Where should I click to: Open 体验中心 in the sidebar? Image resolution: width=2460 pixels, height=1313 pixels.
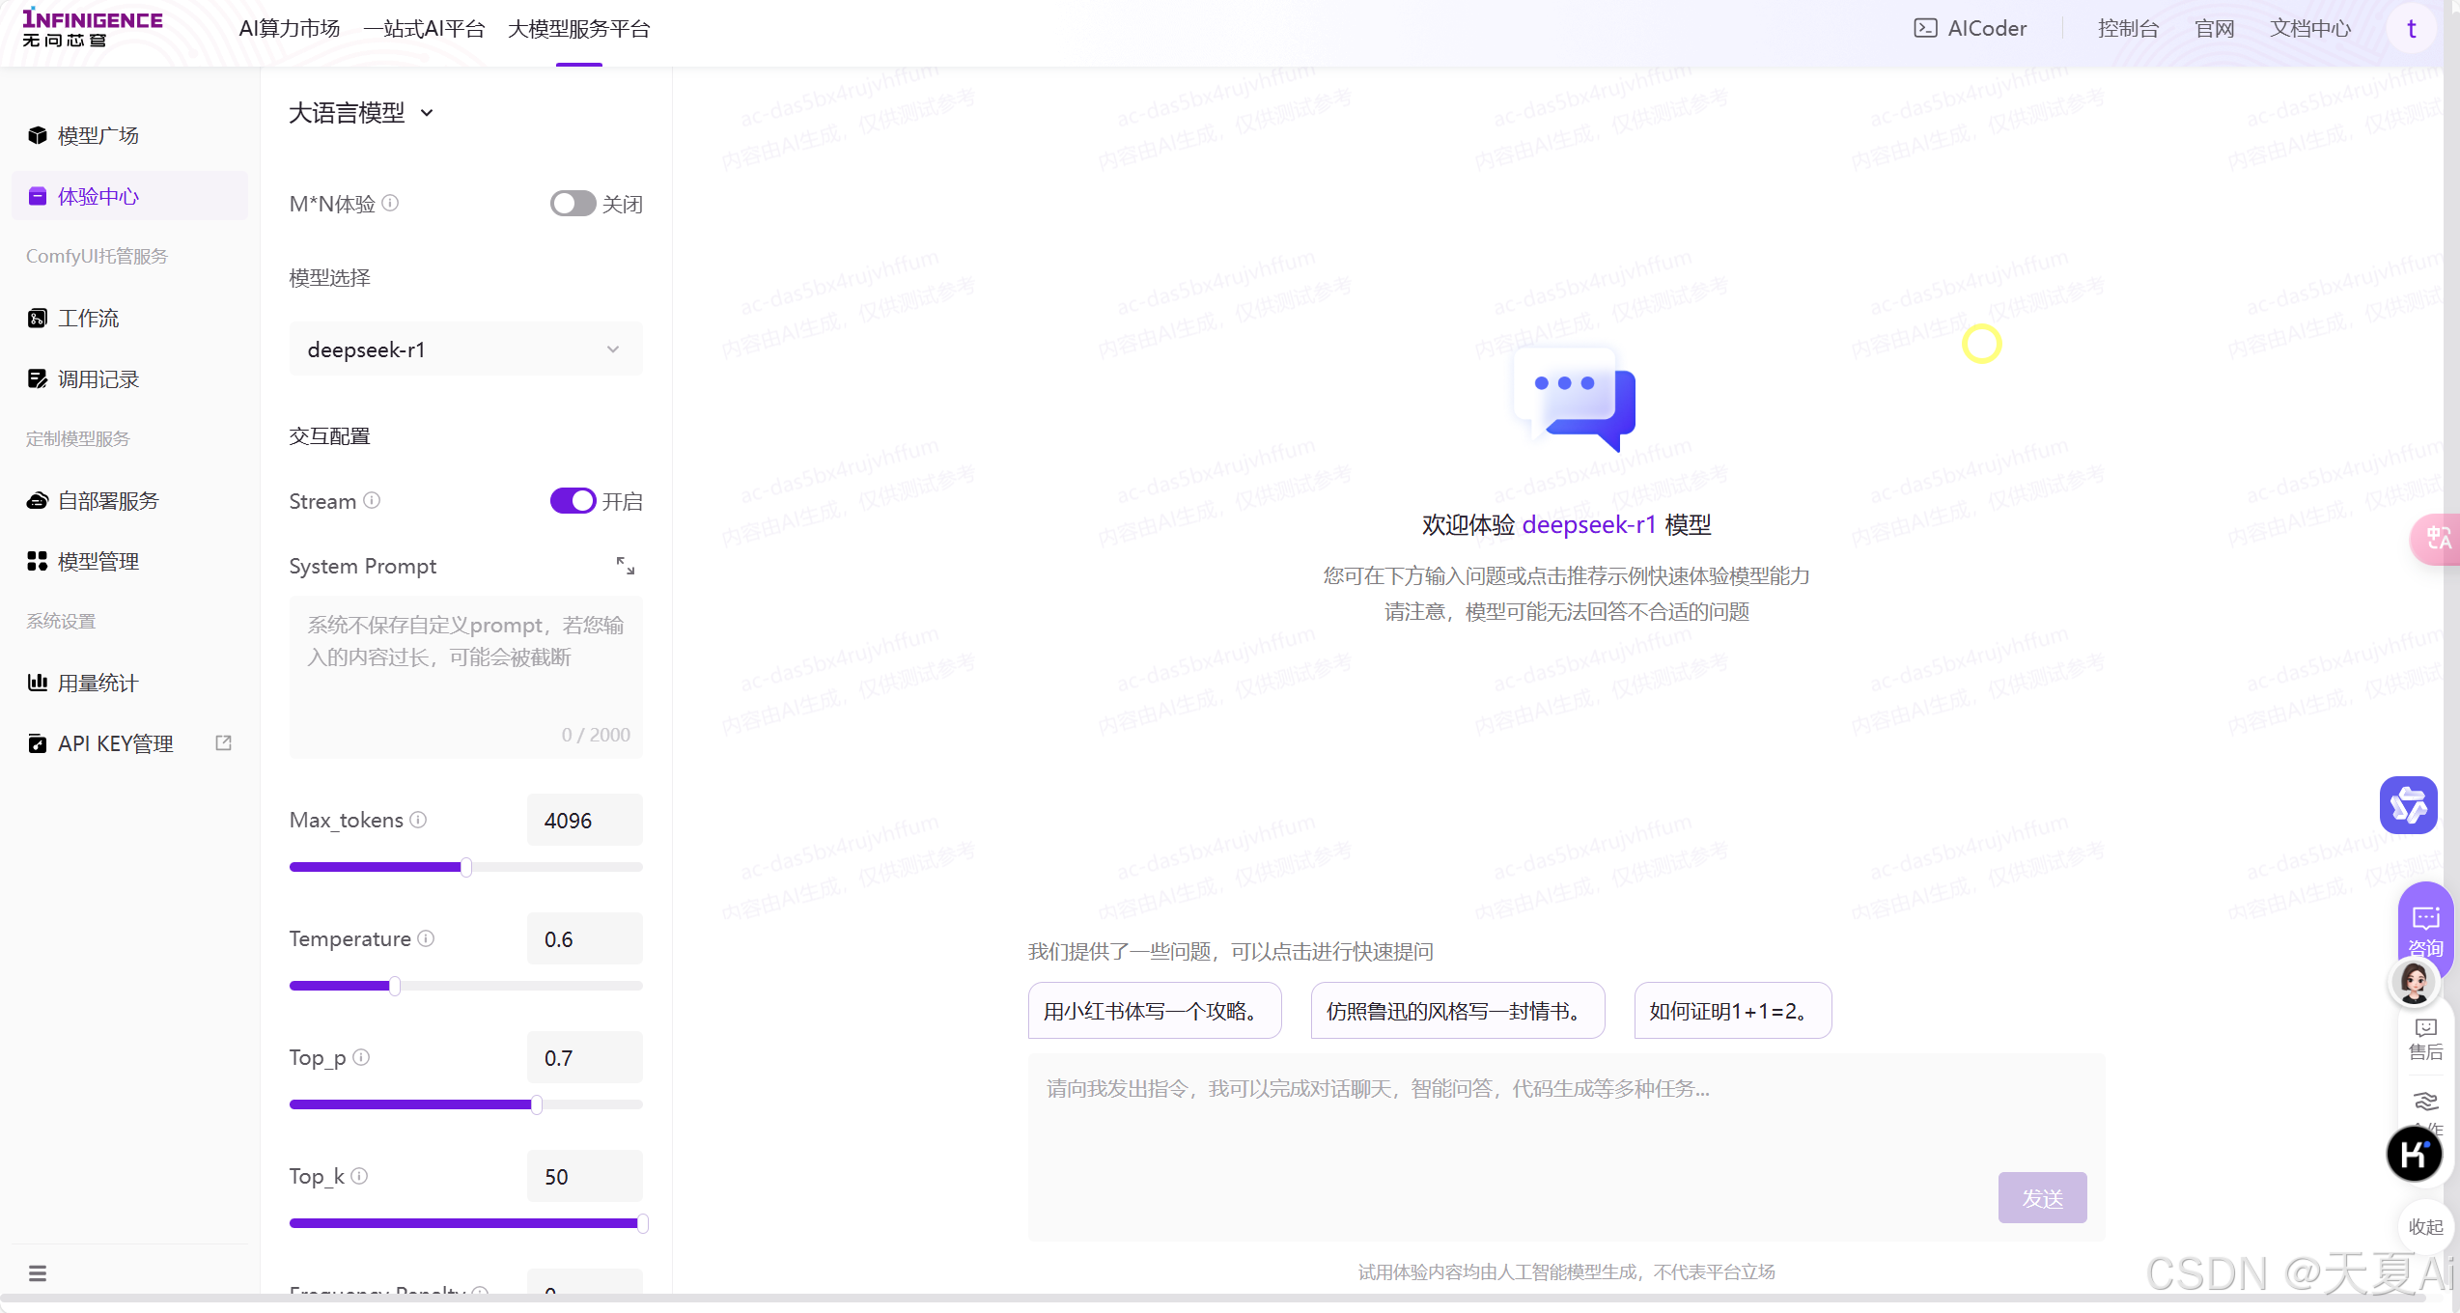(129, 196)
